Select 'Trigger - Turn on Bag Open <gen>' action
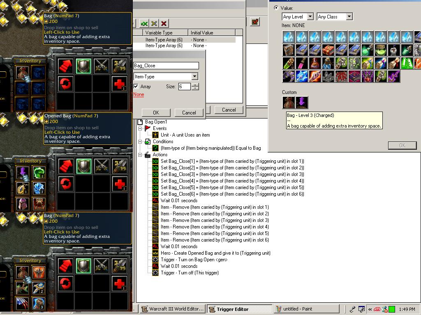 (194, 260)
